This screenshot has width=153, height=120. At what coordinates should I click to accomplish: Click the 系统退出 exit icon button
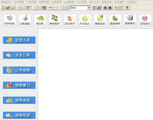(x=145, y=20)
